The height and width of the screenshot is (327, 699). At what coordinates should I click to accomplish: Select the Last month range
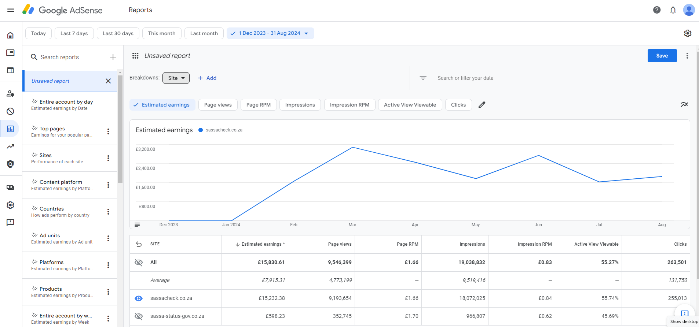(x=204, y=33)
